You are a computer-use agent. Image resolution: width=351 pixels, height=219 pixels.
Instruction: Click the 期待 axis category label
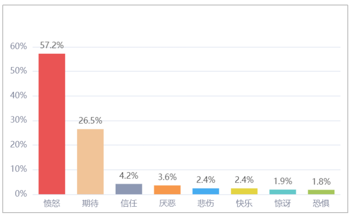click(x=90, y=203)
